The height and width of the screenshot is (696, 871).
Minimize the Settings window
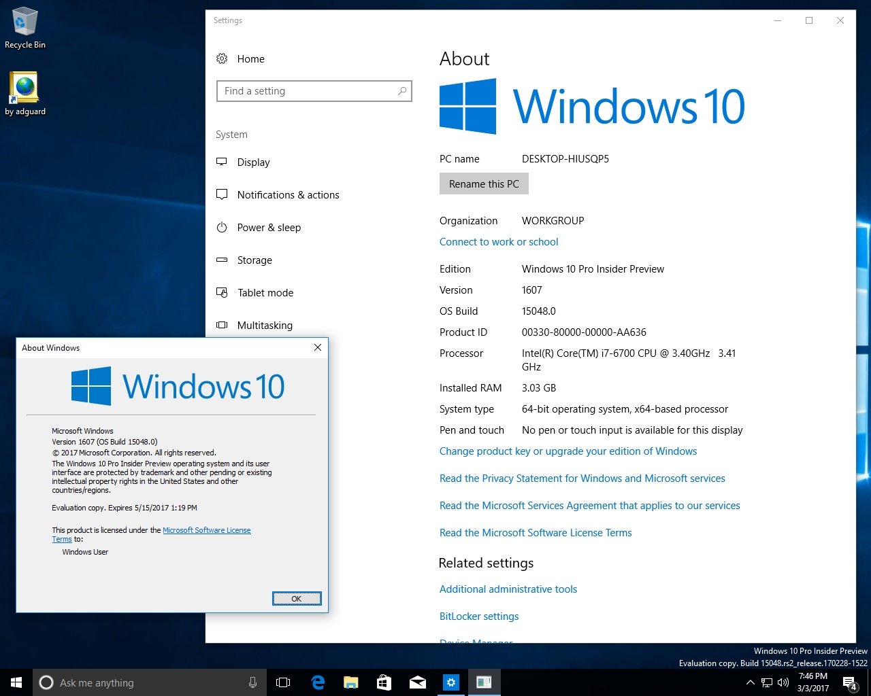click(x=778, y=20)
